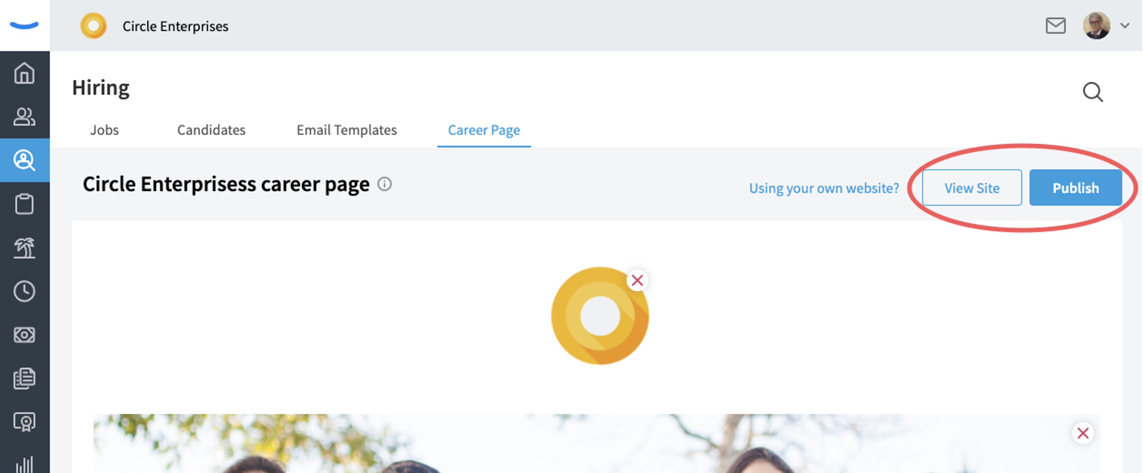Image resolution: width=1143 pixels, height=473 pixels.
Task: Click the user profile avatar
Action: (x=1096, y=26)
